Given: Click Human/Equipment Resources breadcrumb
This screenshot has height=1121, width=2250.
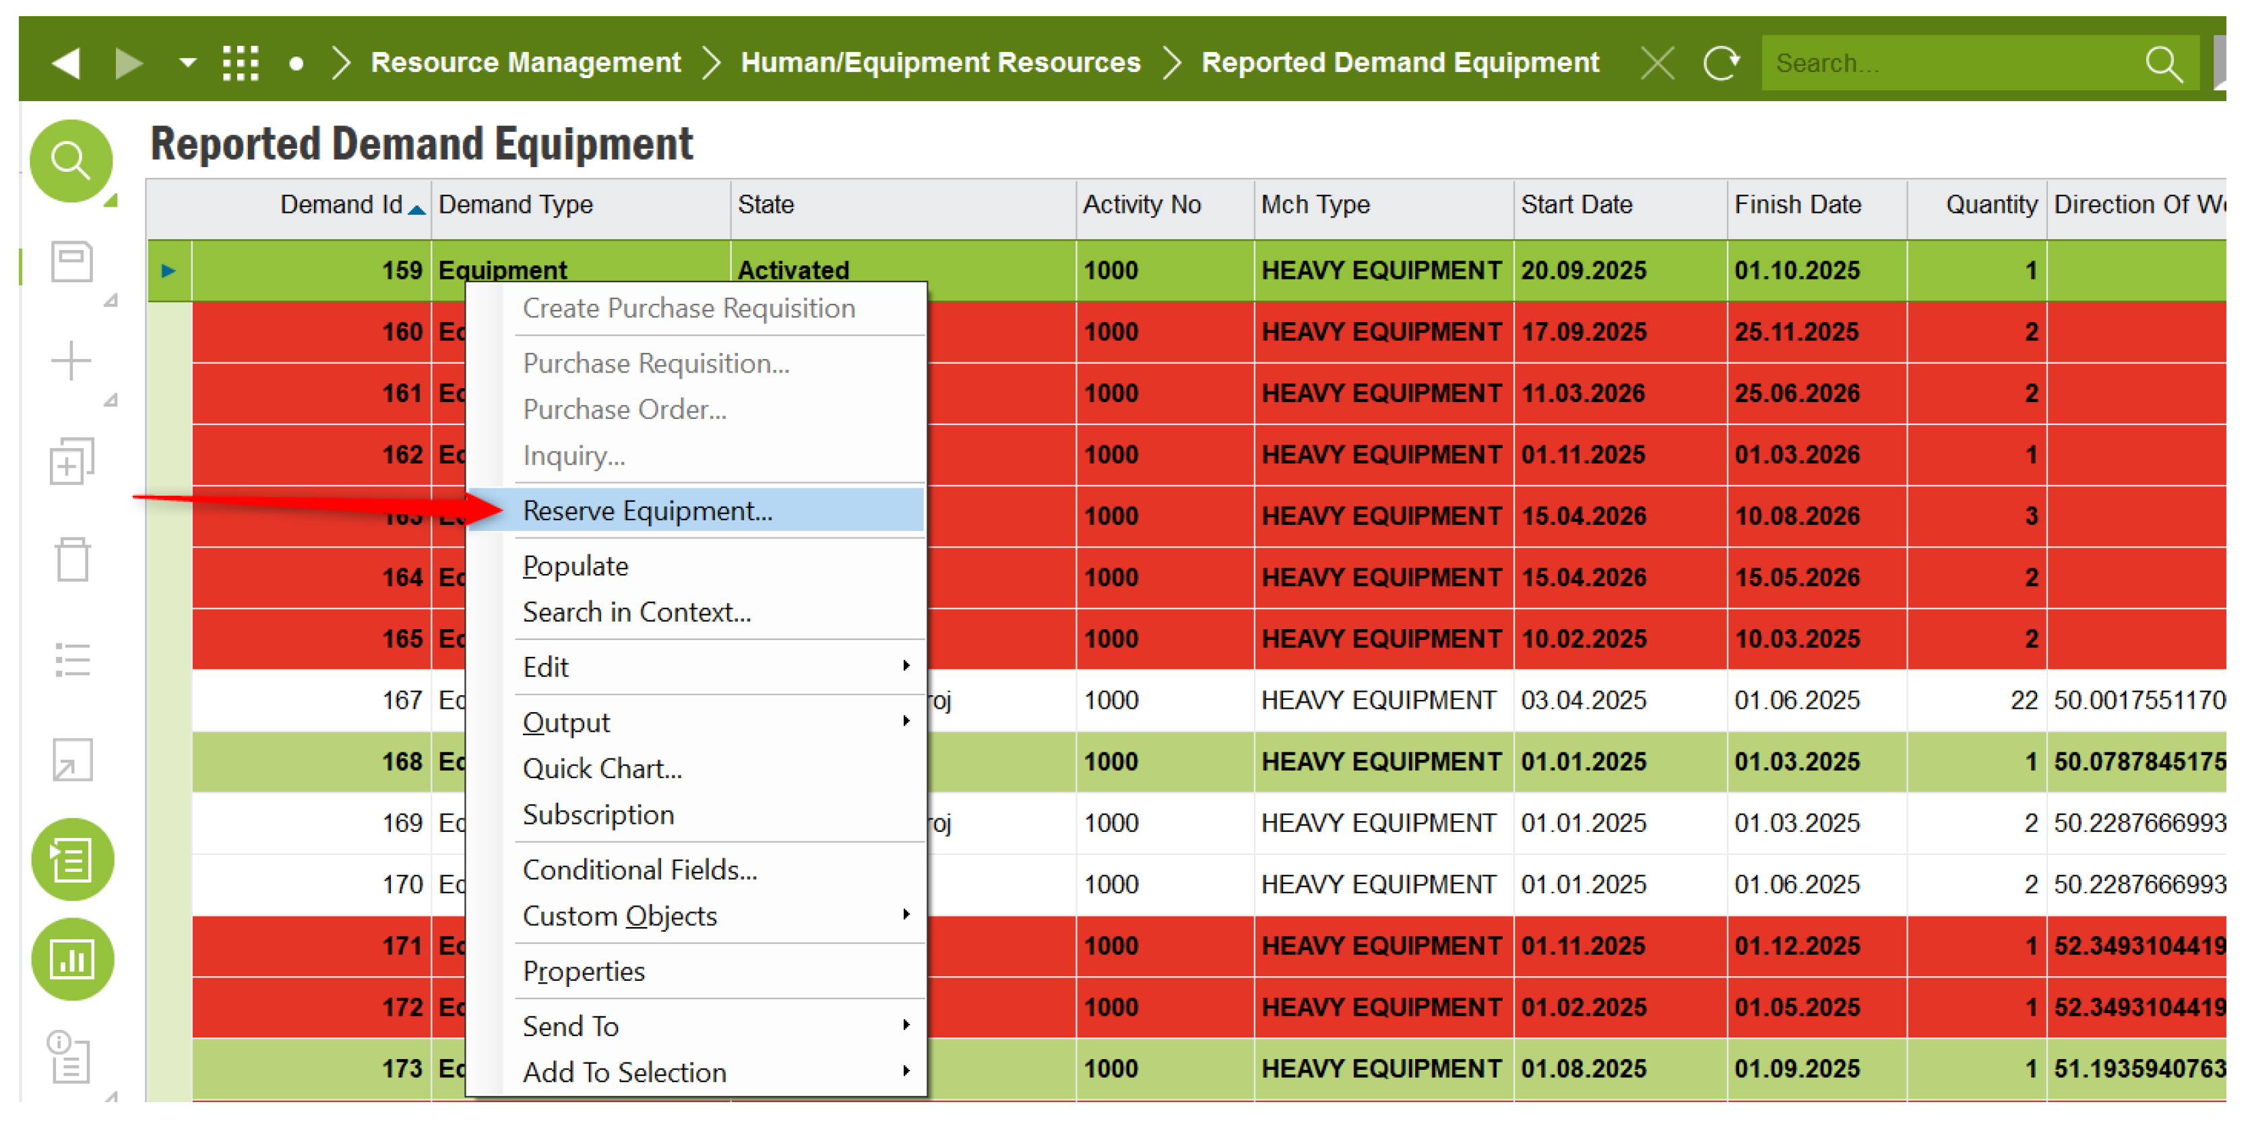Looking at the screenshot, I should coord(940,63).
